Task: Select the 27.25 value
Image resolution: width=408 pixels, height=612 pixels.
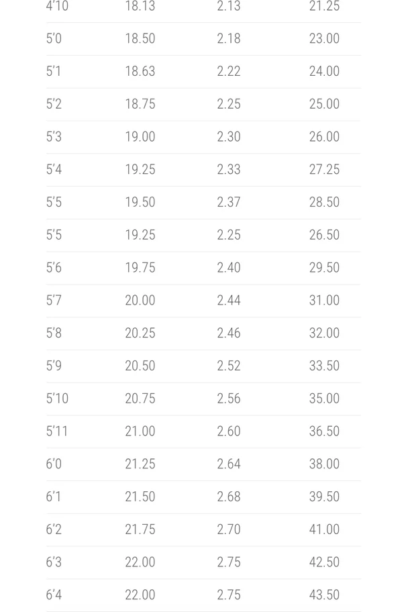Action: (324, 170)
